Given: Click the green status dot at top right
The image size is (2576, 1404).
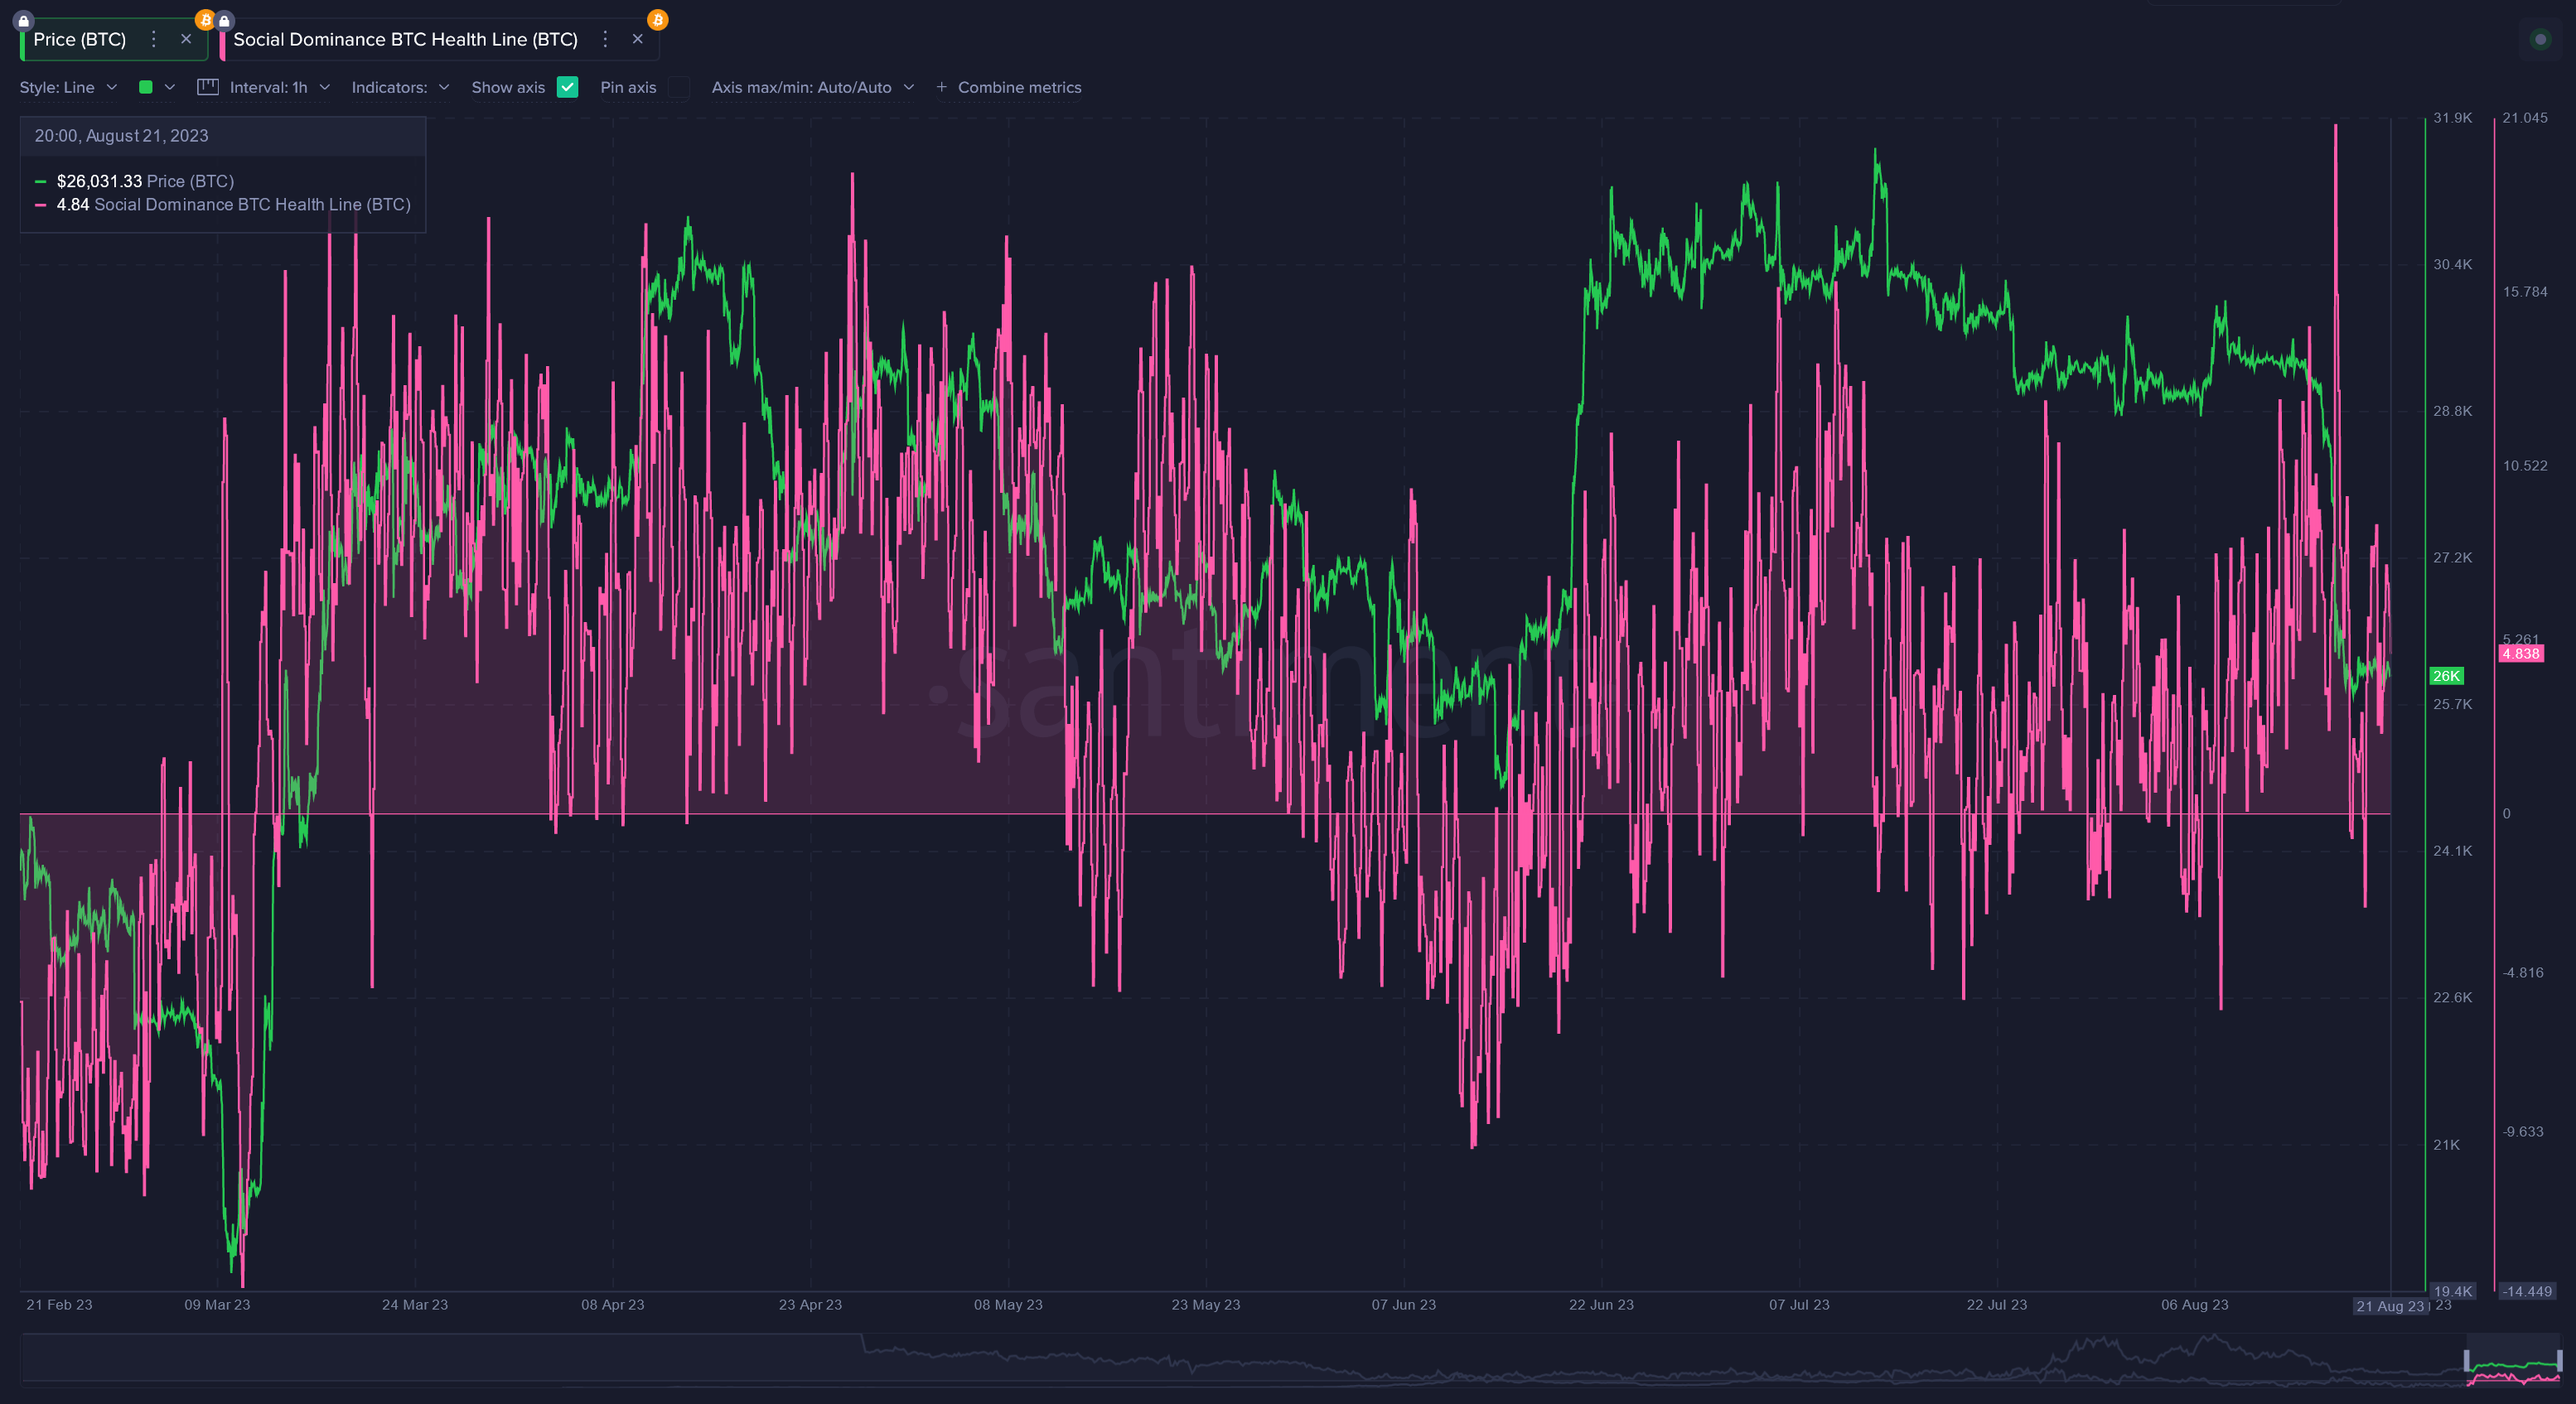Looking at the screenshot, I should pyautogui.click(x=2540, y=39).
